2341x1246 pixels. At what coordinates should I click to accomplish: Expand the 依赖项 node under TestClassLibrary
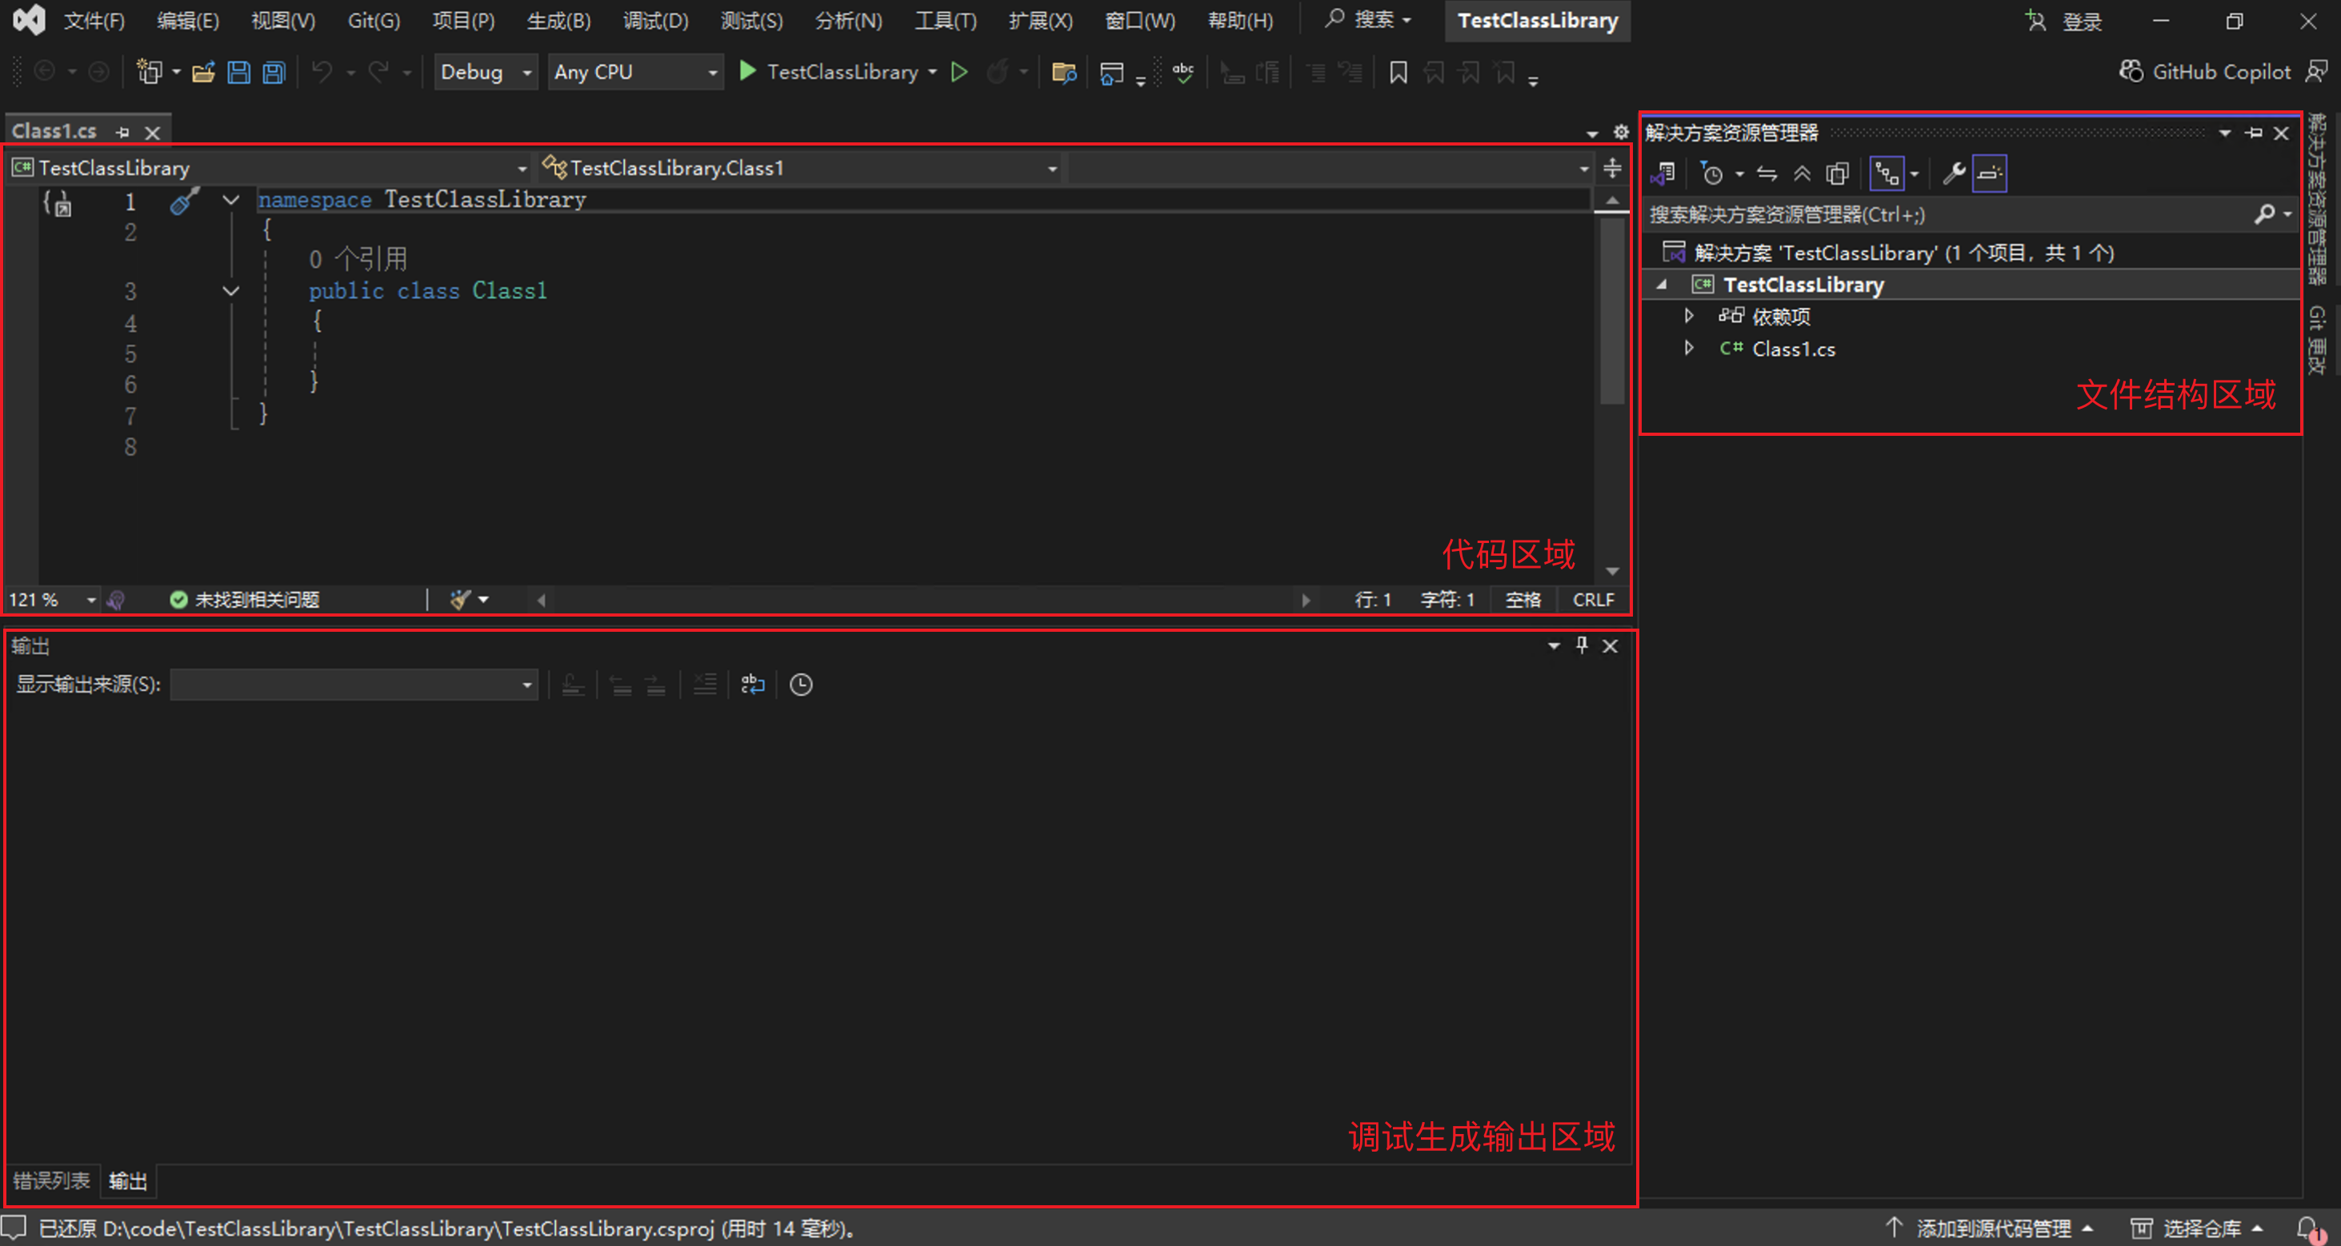click(x=1688, y=316)
